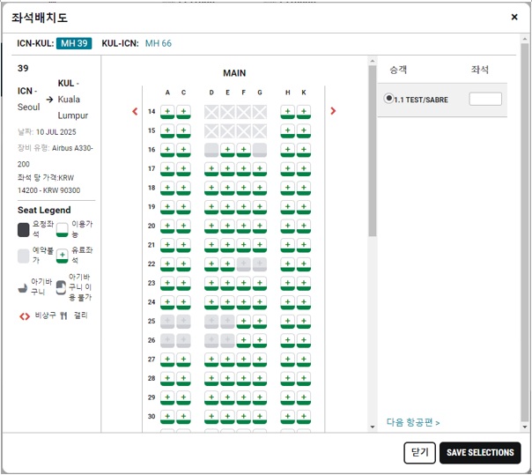Screen dimensions: 532x475
Task: Choose seat 22D in row 22
Action: coord(211,263)
